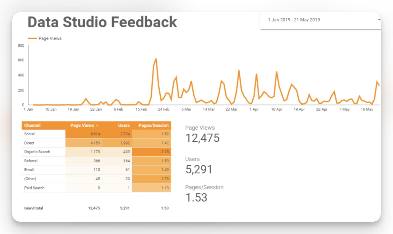Click the 1,173 page views cell
This screenshot has width=393, height=234.
click(x=84, y=152)
